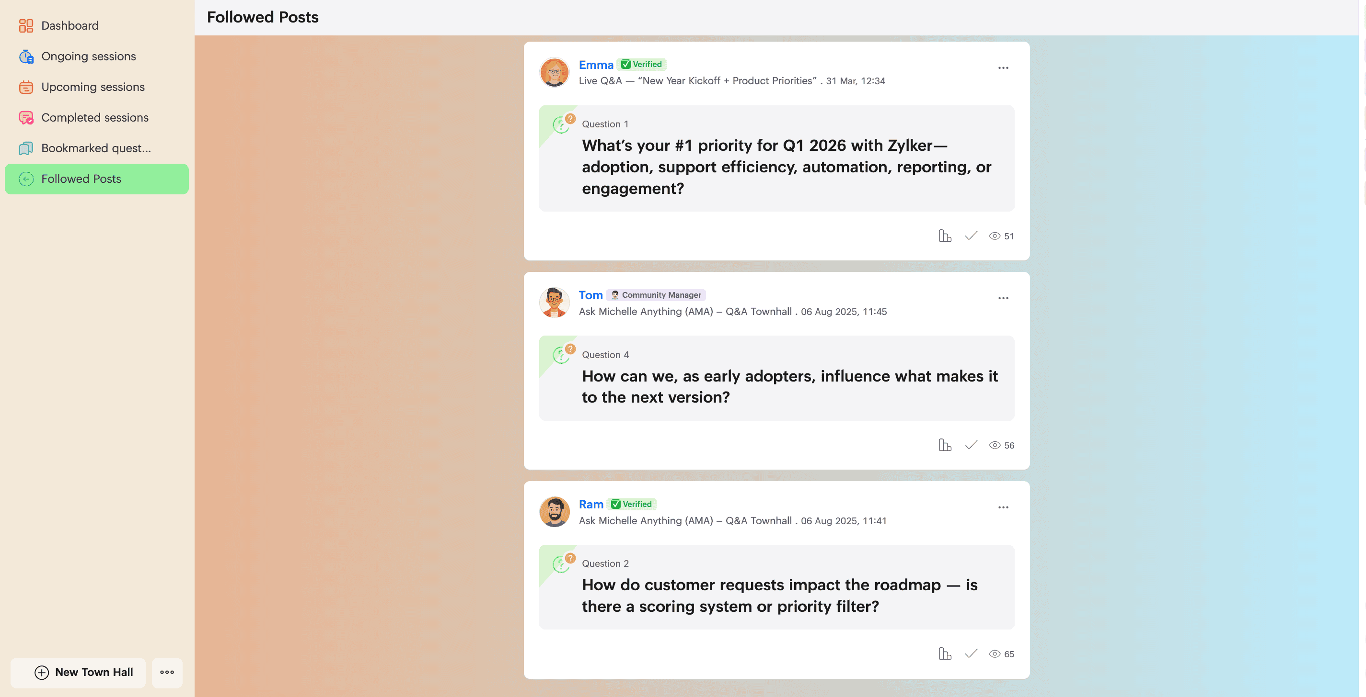Click Tom's avatar picture
Image resolution: width=1366 pixels, height=697 pixels.
tap(554, 303)
